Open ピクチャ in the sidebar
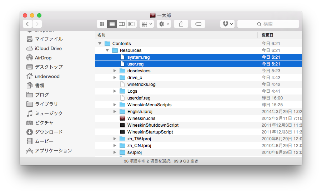322x194 pixels. click(x=40, y=123)
